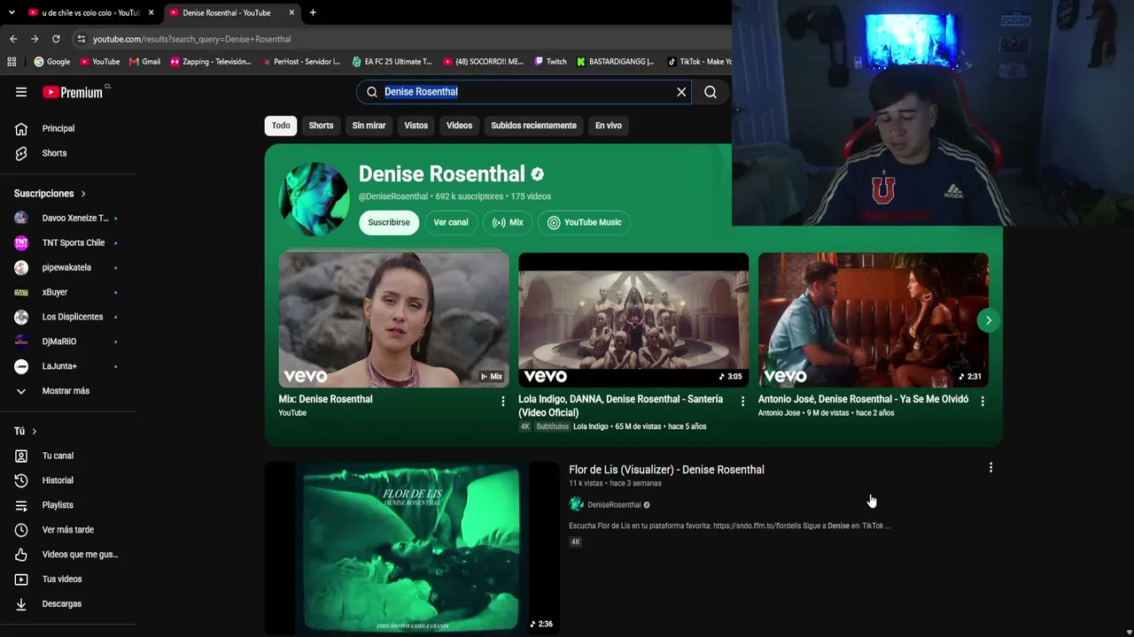Click the magnifier search button
This screenshot has height=637, width=1134.
point(711,92)
